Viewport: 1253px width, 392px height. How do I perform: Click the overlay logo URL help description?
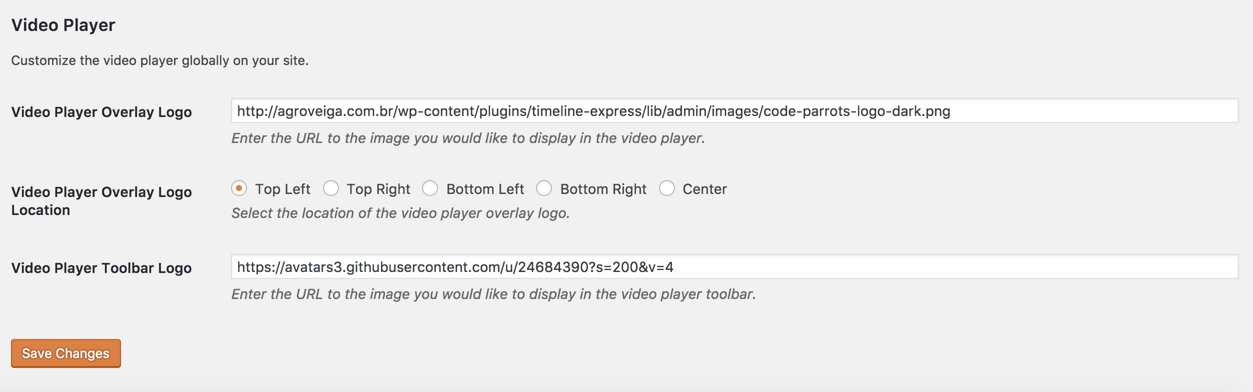tap(468, 138)
